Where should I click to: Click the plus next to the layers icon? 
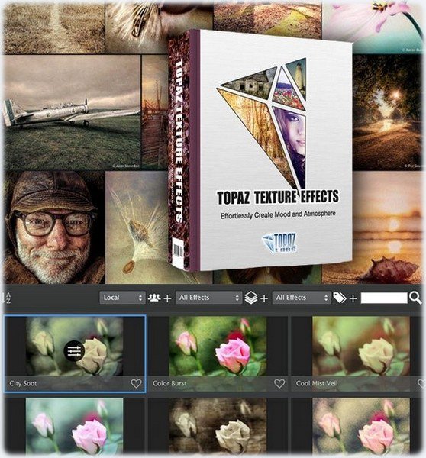pos(264,298)
